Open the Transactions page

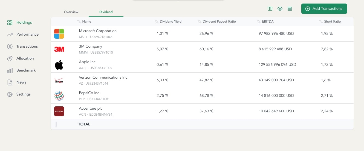[27, 47]
